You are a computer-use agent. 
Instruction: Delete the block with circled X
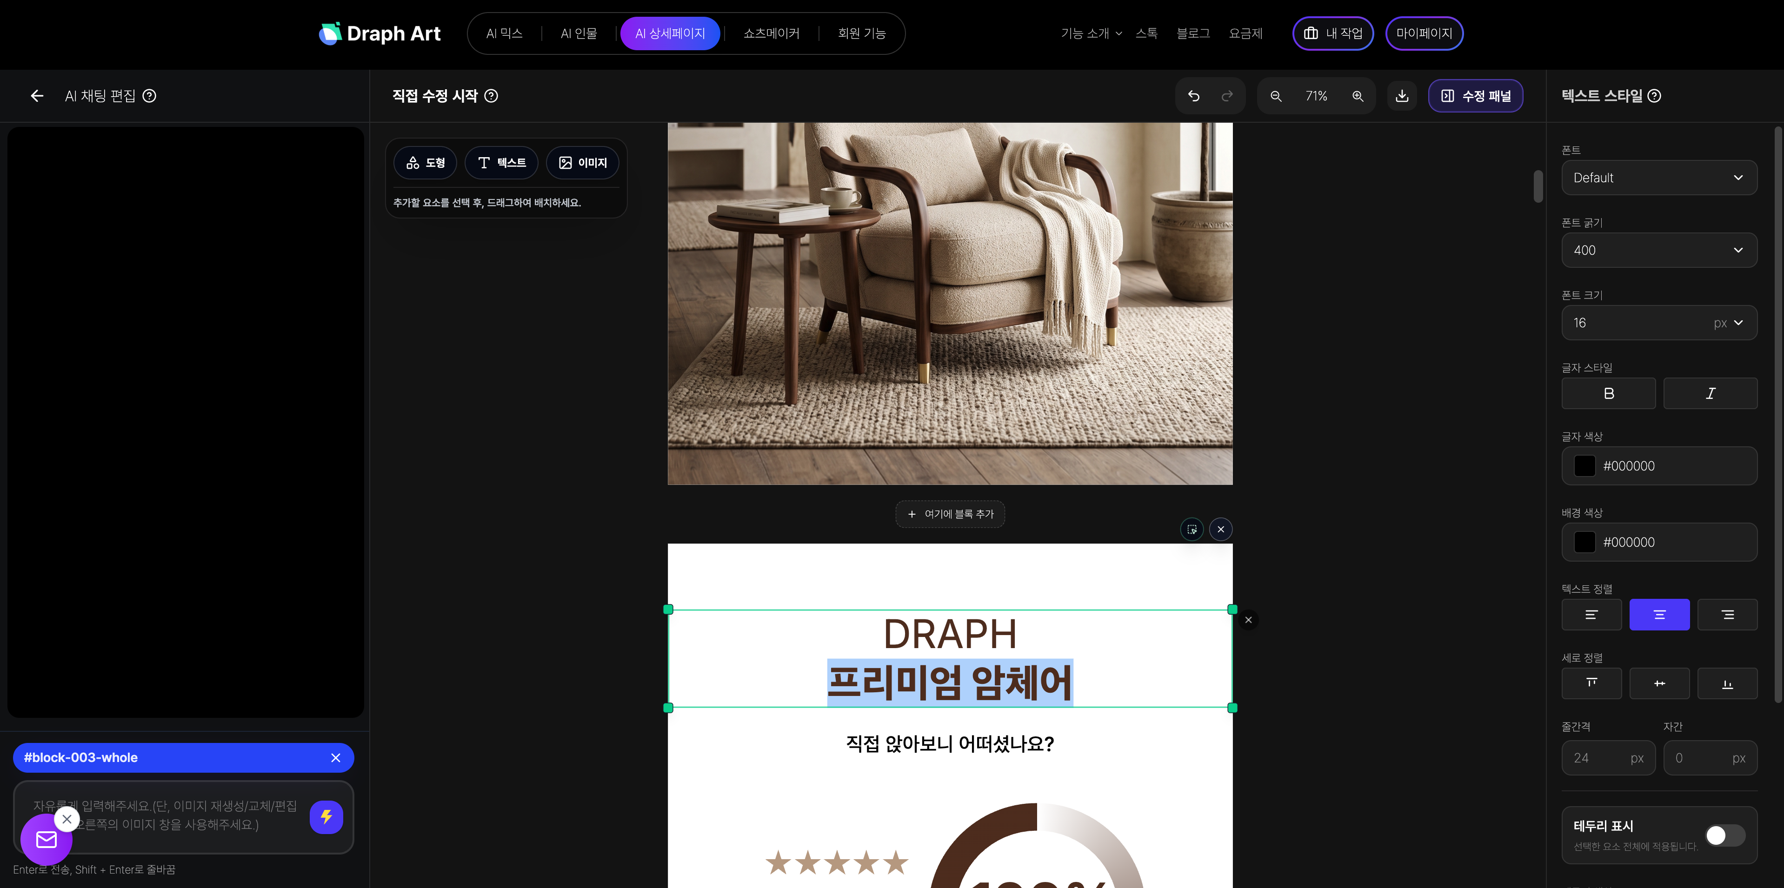point(1221,530)
